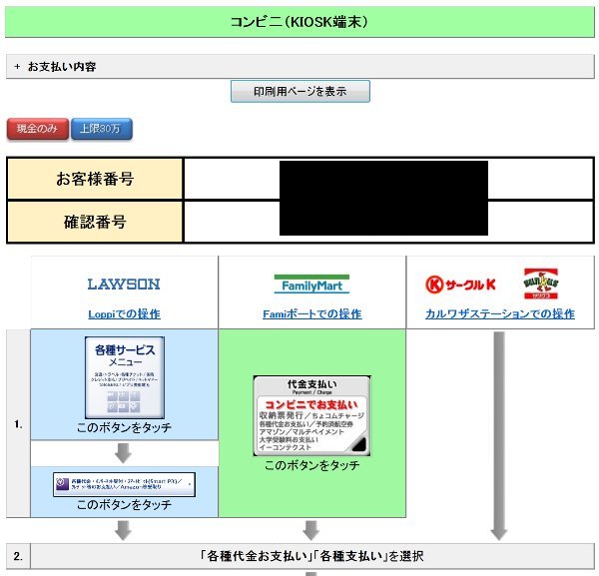
Task: Open the カルワザステーションでの操作 link
Action: [500, 313]
